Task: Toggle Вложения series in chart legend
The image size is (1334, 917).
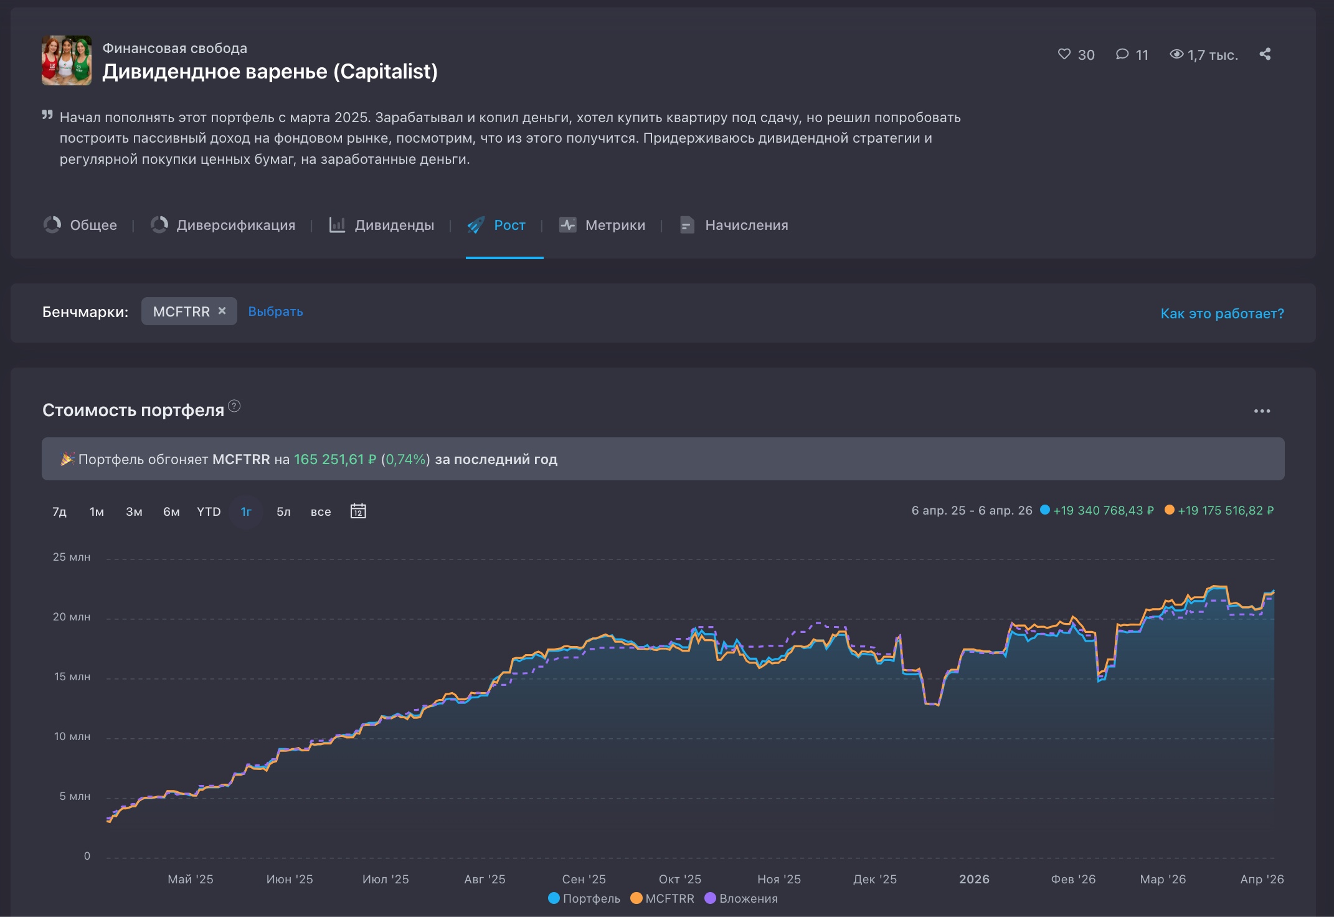Action: point(741,898)
